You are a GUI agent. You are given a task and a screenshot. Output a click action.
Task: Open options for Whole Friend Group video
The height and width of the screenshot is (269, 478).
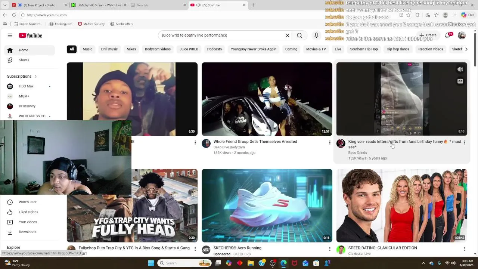(329, 142)
